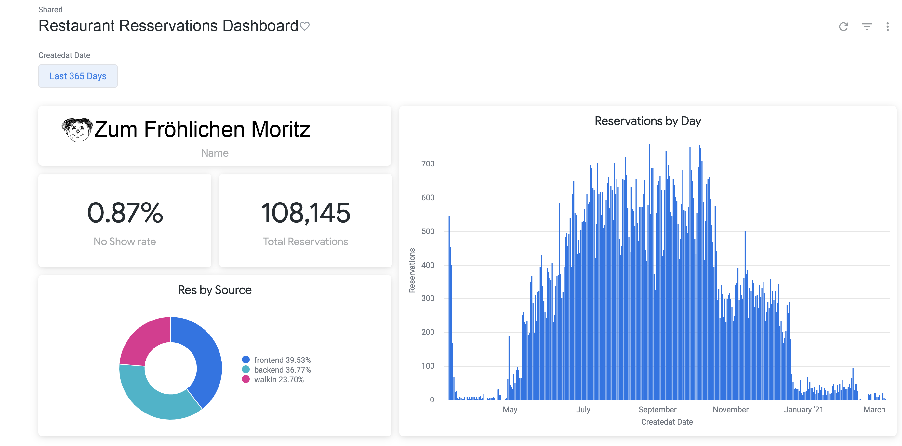Click the 0.87% No Show rate value

[x=125, y=213]
